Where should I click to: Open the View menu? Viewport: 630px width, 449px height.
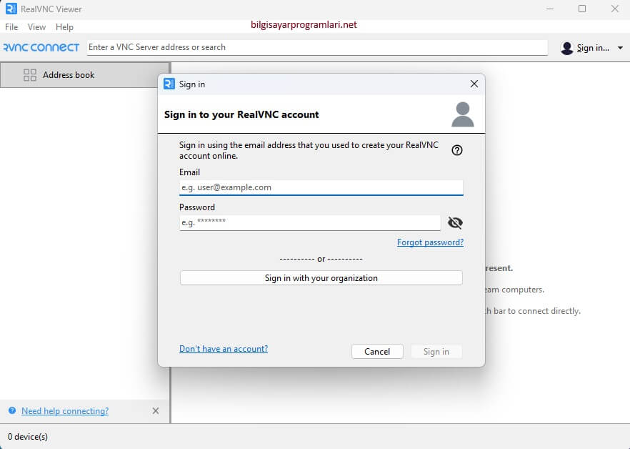coord(36,27)
